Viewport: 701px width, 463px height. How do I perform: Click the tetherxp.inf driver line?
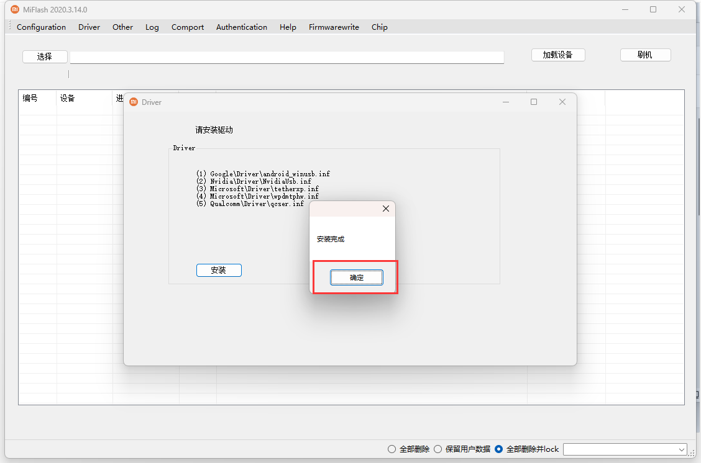tap(257, 189)
